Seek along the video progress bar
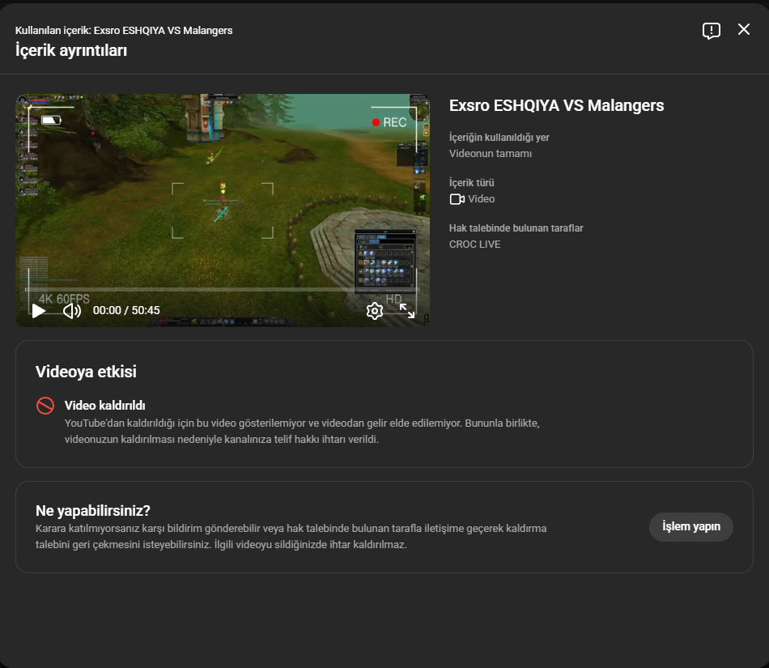Screen dimensions: 769x668 [222, 289]
